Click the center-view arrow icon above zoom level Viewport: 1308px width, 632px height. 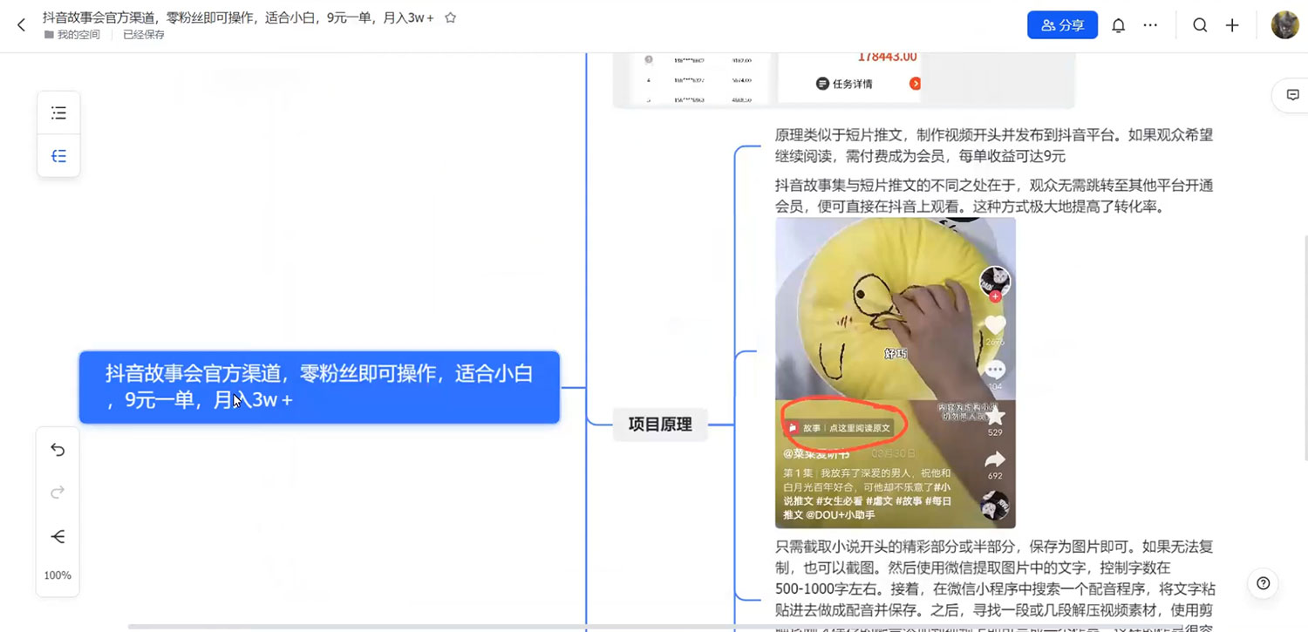coord(57,537)
